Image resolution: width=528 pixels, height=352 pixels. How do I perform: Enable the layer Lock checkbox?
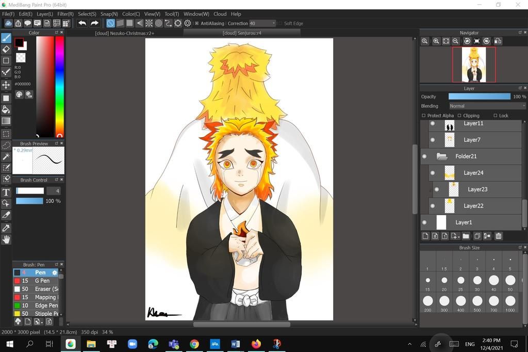[496, 115]
